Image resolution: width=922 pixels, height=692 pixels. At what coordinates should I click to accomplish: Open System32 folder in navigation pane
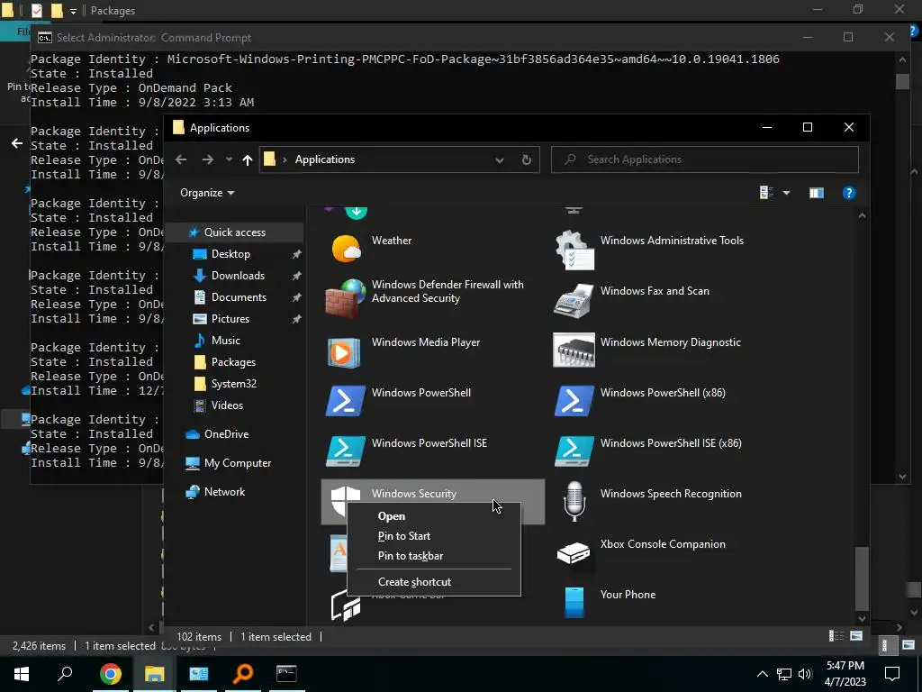pyautogui.click(x=235, y=384)
